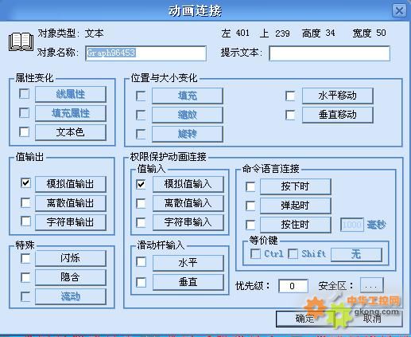Close the 动画连接 dialog with X

coord(399,11)
